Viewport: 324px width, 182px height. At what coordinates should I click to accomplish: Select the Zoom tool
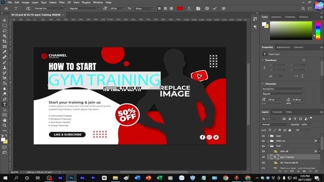(5, 125)
